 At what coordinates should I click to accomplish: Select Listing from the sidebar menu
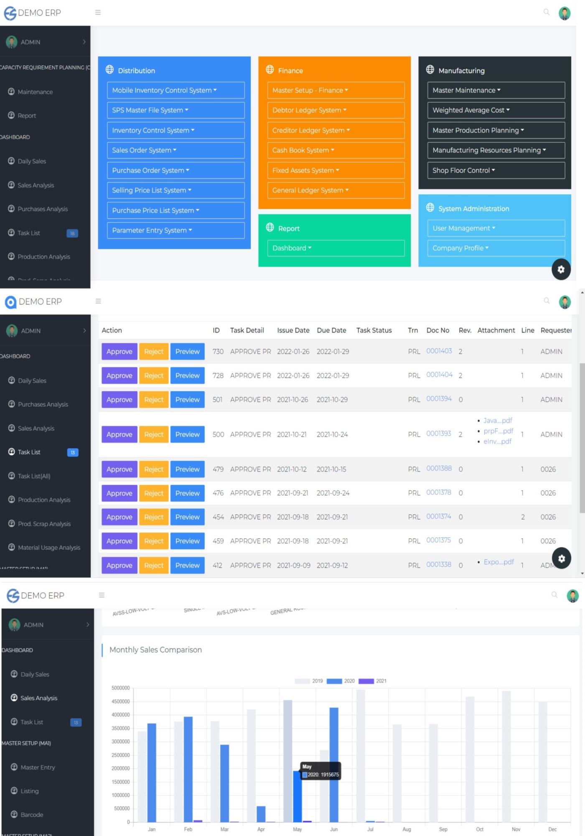(29, 791)
